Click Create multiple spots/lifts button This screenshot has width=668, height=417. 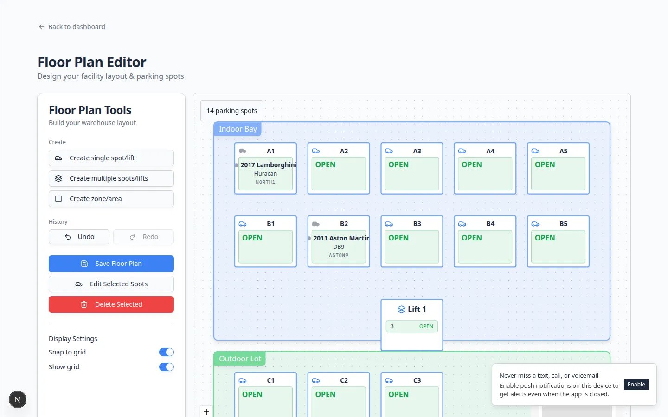111,178
